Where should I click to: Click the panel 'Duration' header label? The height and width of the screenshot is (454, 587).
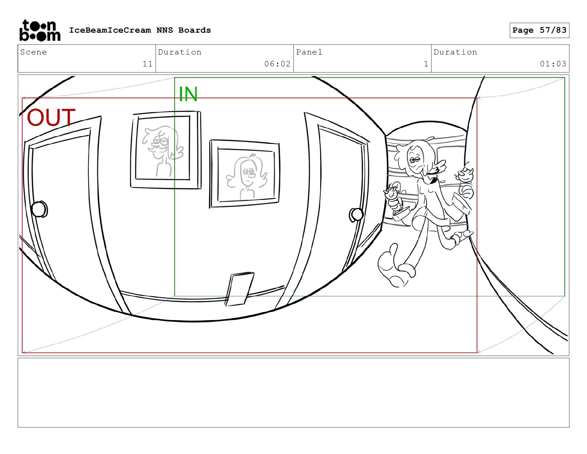click(x=455, y=52)
